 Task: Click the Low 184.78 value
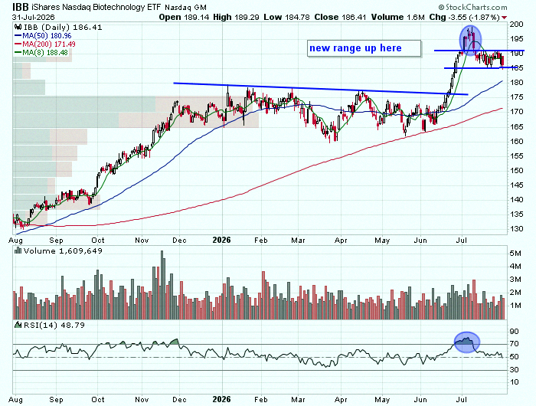287,17
